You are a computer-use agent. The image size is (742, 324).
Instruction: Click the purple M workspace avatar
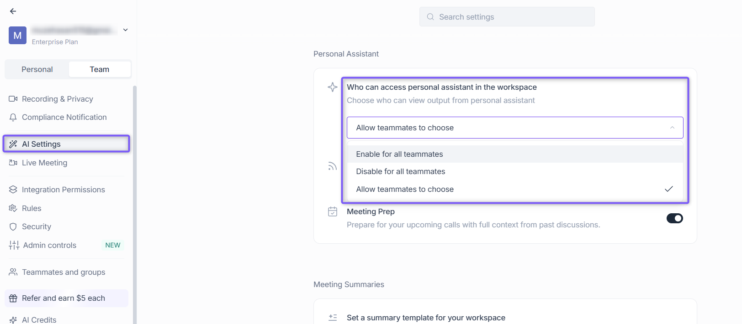(17, 35)
